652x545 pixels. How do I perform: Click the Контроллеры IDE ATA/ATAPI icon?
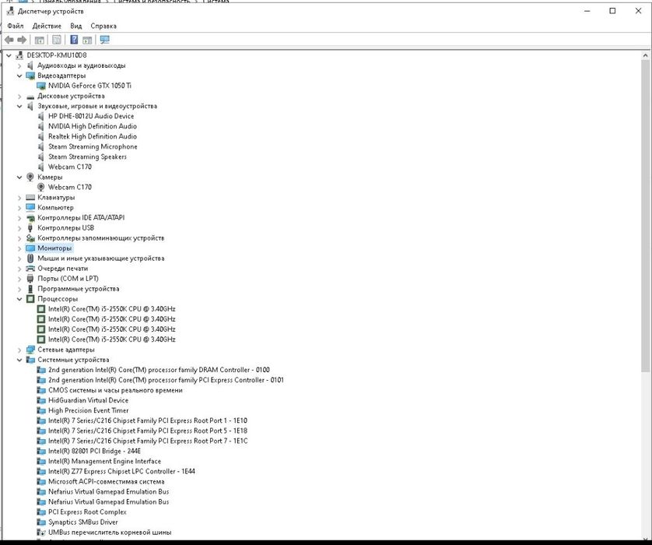click(30, 217)
